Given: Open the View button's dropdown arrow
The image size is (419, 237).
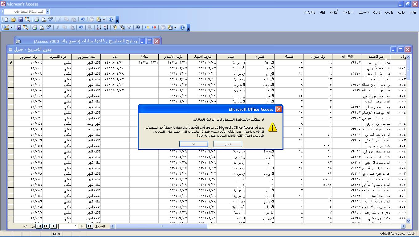Looking at the screenshot, I should [11, 27].
